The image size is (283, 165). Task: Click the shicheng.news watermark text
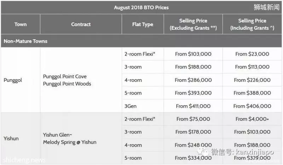pos(24,160)
